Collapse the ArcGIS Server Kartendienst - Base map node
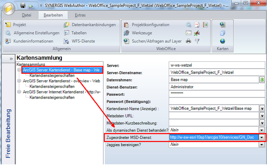This screenshot has height=165, width=267. [x=19, y=70]
